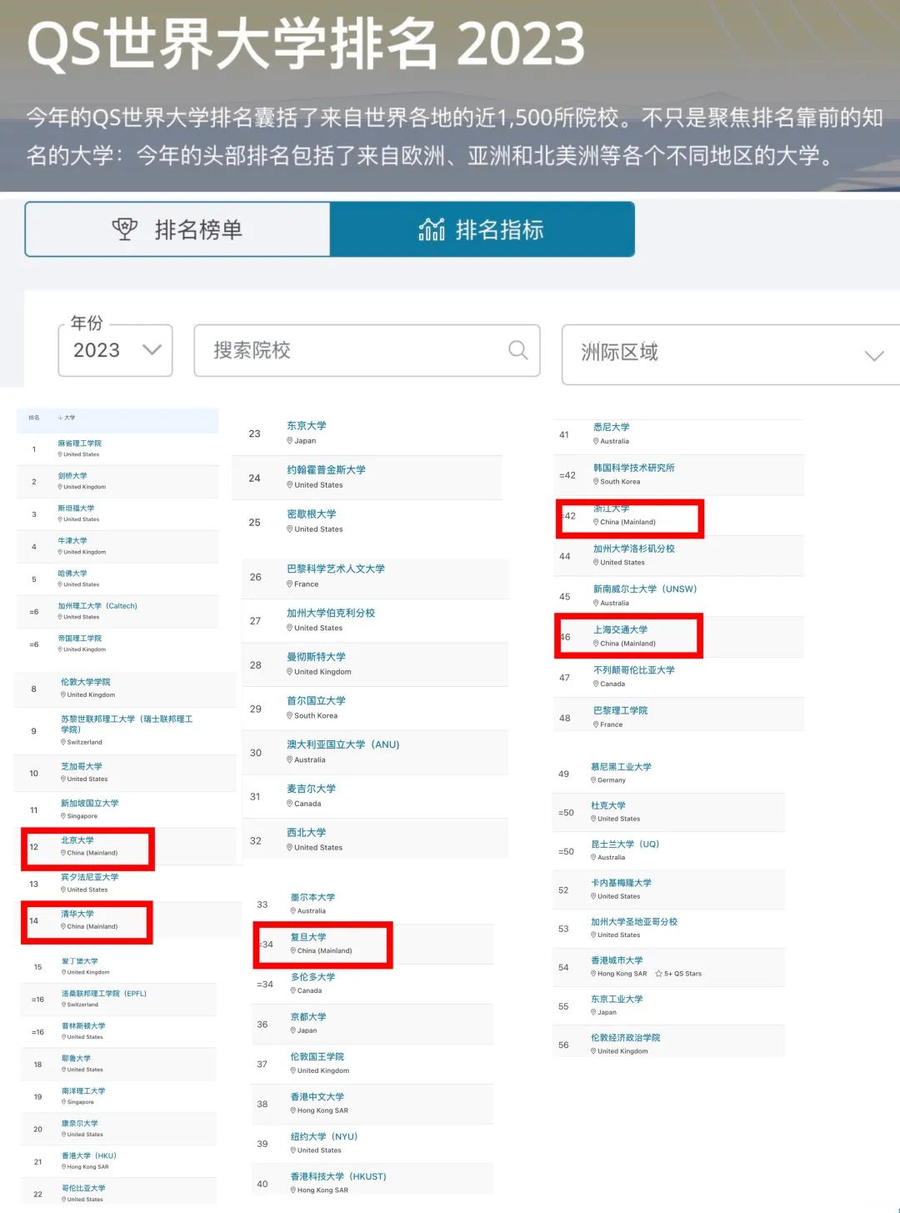Image resolution: width=900 pixels, height=1213 pixels.
Task: Open 普林斯顿大学 link
Action: 83,1026
